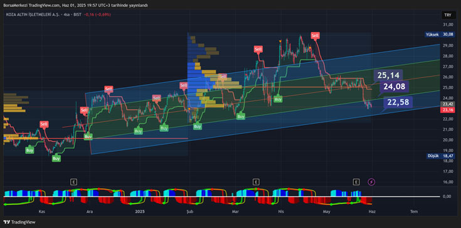The height and width of the screenshot is (228, 461).
Task: Click the Düşük 18,47 low price label
Action: point(440,156)
